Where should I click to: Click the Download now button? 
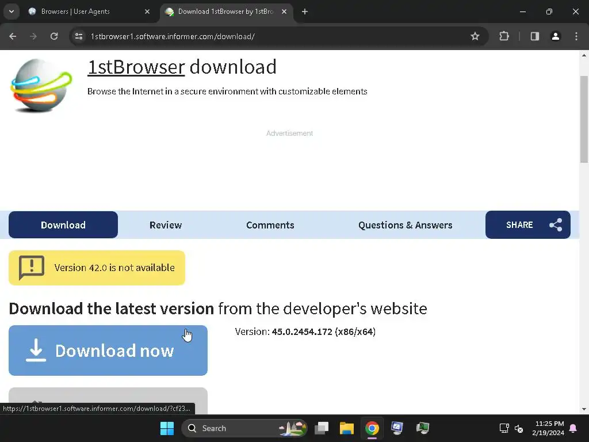tap(108, 350)
